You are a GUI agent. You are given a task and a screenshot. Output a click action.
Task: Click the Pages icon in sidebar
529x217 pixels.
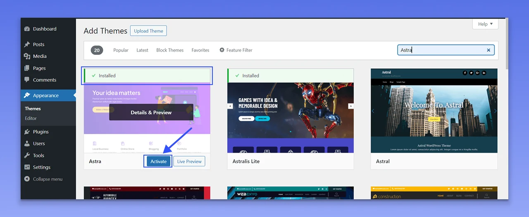27,68
